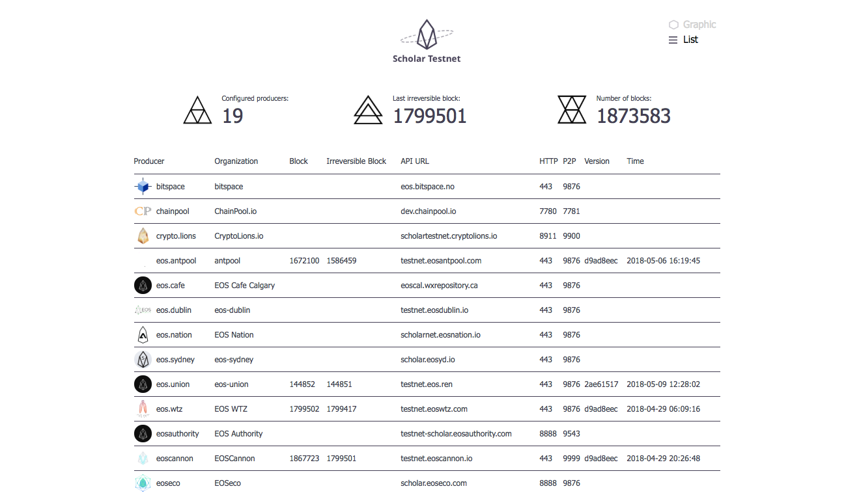
Task: Click the 1873583 number of blocks value
Action: [x=634, y=116]
